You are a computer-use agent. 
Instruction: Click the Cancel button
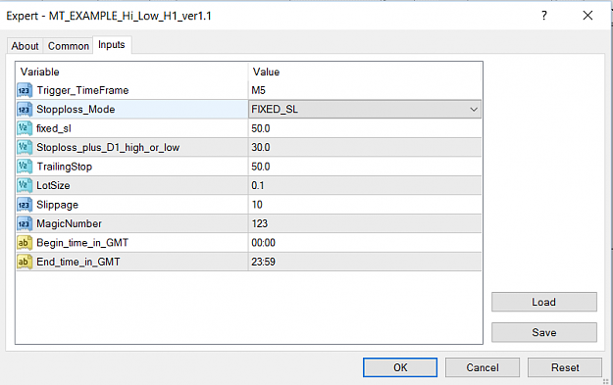point(483,367)
